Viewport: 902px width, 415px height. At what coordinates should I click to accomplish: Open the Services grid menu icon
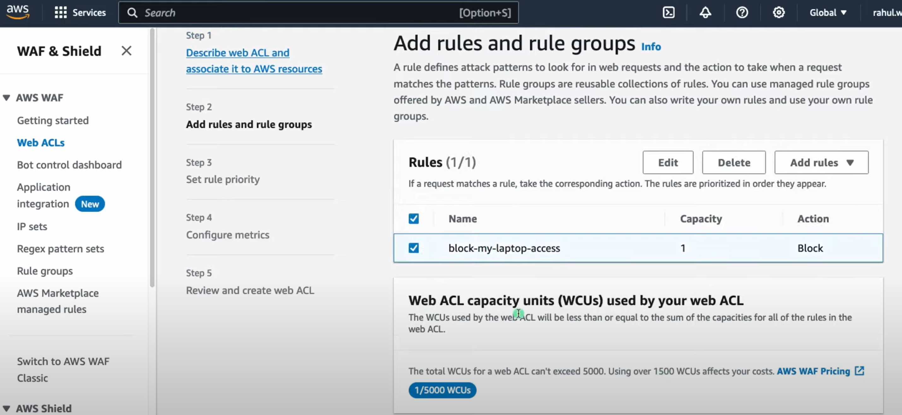coord(61,13)
